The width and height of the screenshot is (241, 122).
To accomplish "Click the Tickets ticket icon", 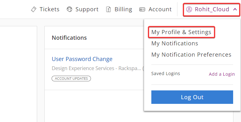I will pos(34,9).
